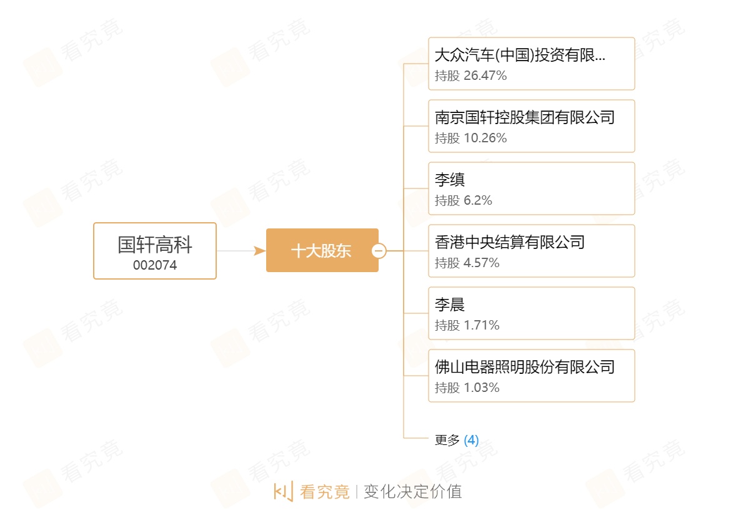
Task: Click the stock code 002074
Action: [155, 265]
